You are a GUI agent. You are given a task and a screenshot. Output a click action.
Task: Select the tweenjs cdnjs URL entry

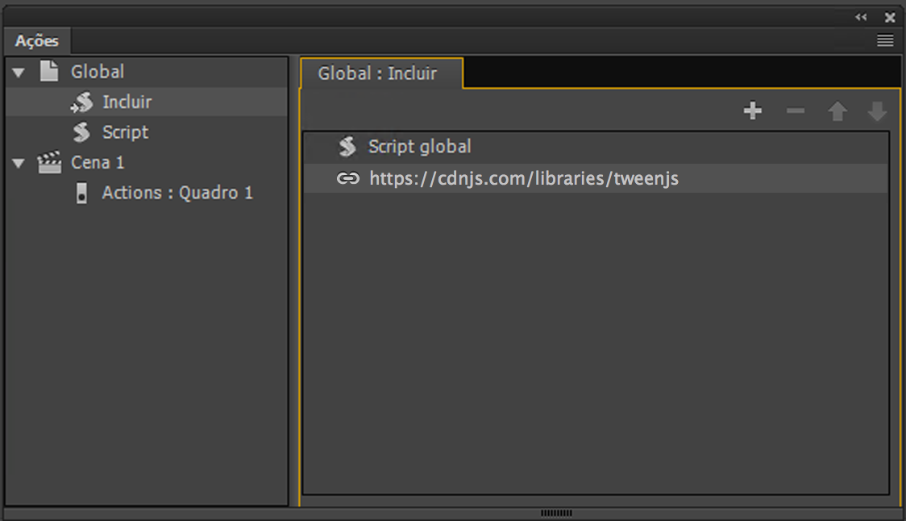(524, 178)
